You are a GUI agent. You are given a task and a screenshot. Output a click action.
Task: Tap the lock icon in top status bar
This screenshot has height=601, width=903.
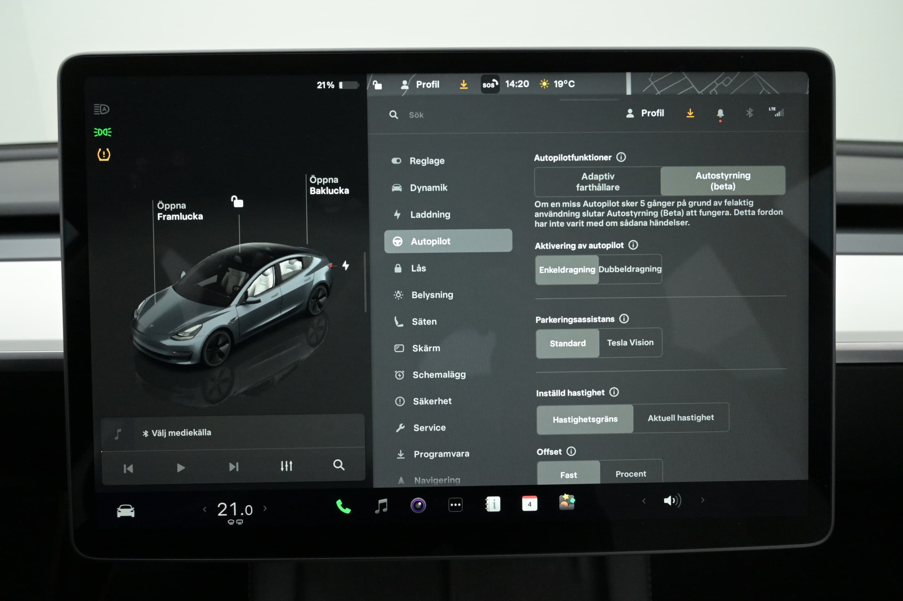click(377, 85)
